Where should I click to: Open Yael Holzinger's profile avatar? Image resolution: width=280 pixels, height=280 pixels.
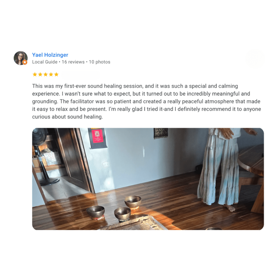tap(21, 58)
